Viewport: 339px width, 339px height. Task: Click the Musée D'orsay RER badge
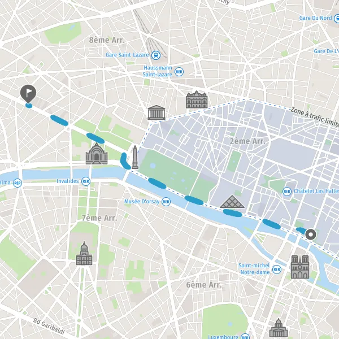pyautogui.click(x=166, y=202)
